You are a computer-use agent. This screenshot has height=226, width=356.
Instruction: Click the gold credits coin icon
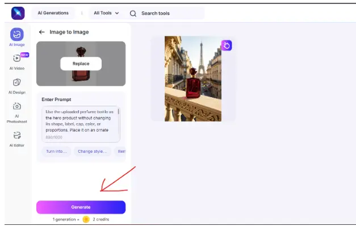tap(86, 219)
